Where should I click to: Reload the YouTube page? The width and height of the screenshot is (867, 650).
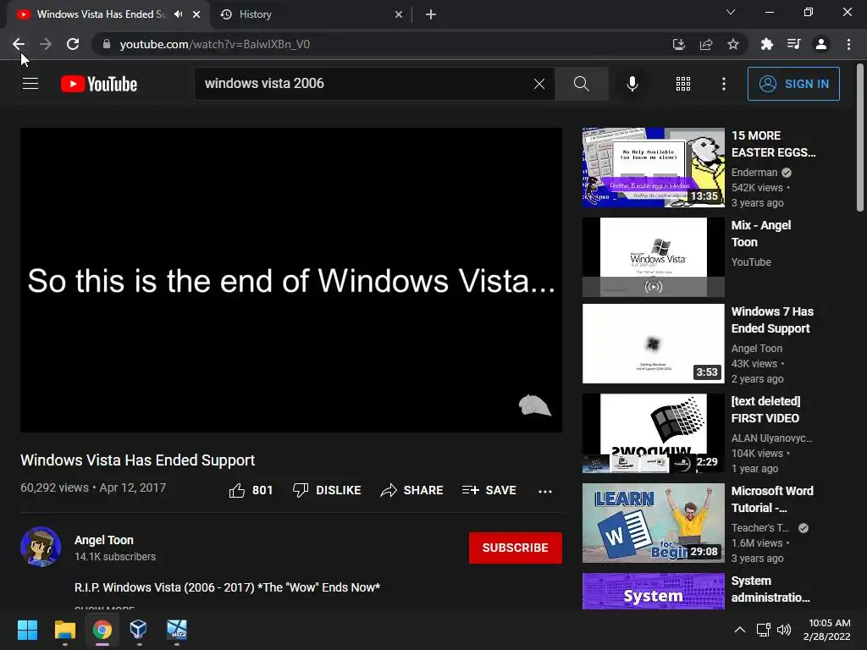73,44
